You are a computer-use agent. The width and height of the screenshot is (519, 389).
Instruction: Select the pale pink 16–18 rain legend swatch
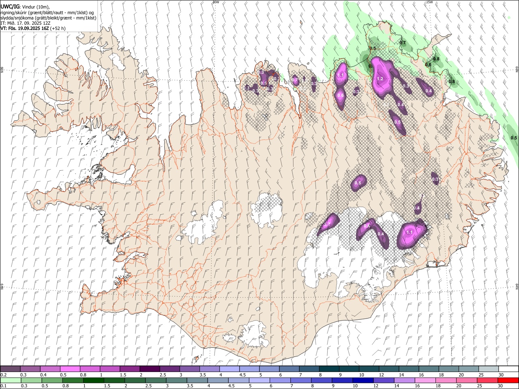point(425,380)
